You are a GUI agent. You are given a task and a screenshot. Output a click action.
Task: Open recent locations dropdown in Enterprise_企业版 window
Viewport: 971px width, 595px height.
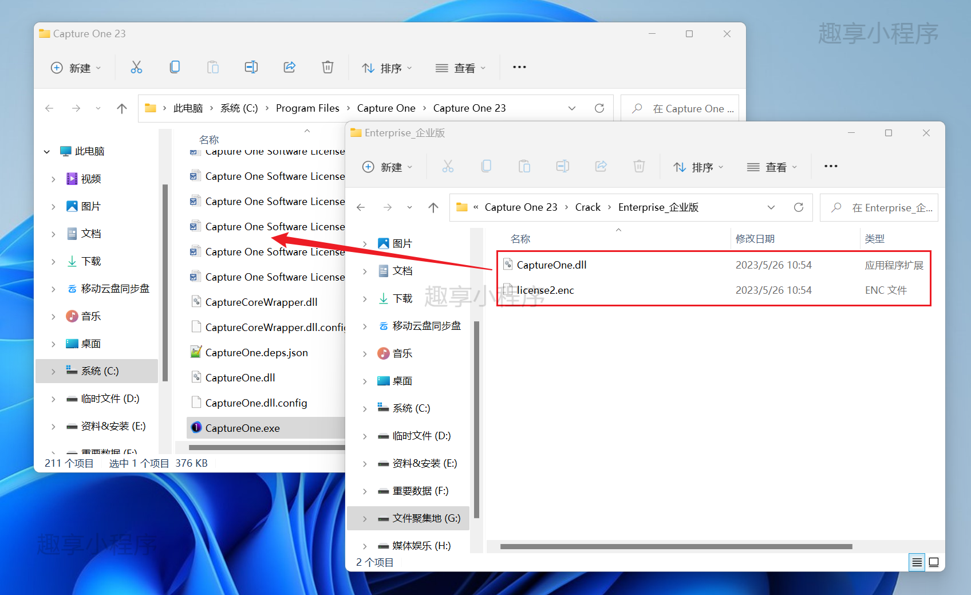409,207
